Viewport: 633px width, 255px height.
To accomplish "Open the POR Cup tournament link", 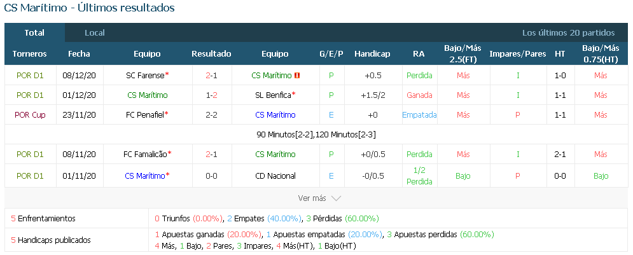I will click(29, 115).
